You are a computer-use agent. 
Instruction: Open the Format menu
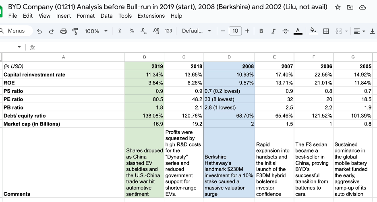click(x=86, y=16)
